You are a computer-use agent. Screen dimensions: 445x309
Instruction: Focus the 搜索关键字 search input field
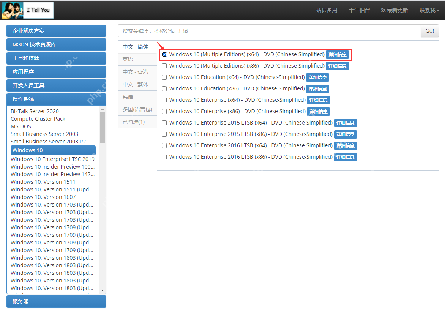(x=269, y=31)
